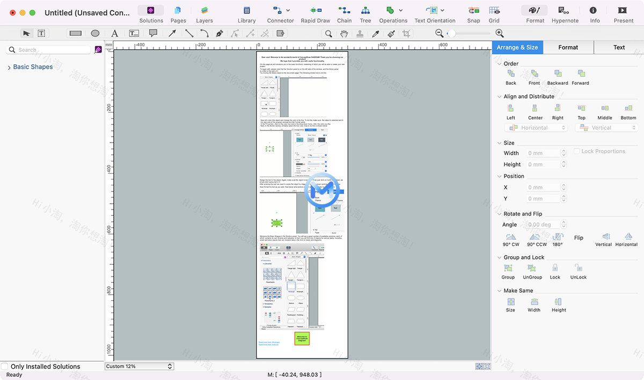This screenshot has height=380, width=644.
Task: Toggle the Only Installed Solutions checkbox
Action: (x=5, y=366)
